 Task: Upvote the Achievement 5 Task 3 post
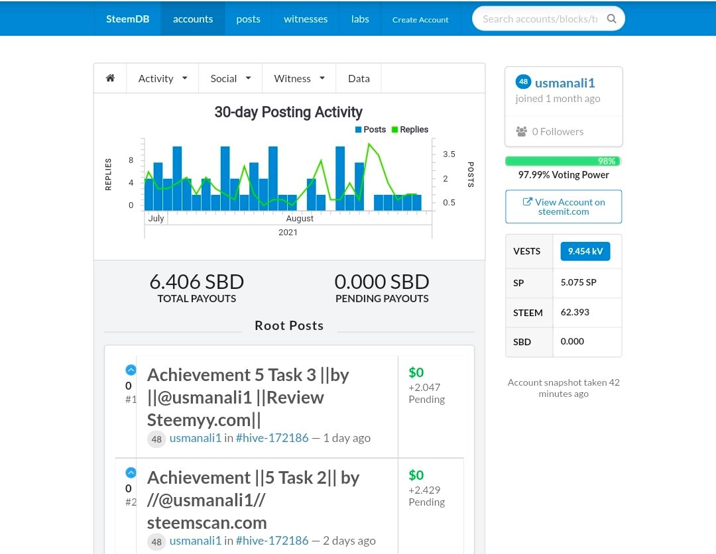[x=131, y=370]
